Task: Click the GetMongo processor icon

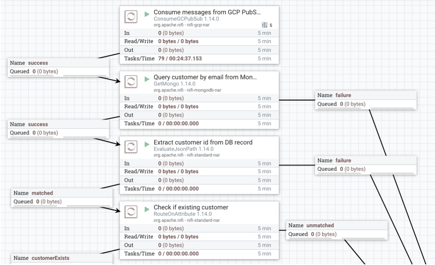Action: [x=131, y=82]
